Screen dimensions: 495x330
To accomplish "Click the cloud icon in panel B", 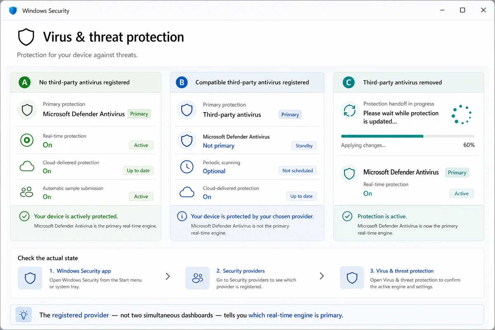I will 187,192.
